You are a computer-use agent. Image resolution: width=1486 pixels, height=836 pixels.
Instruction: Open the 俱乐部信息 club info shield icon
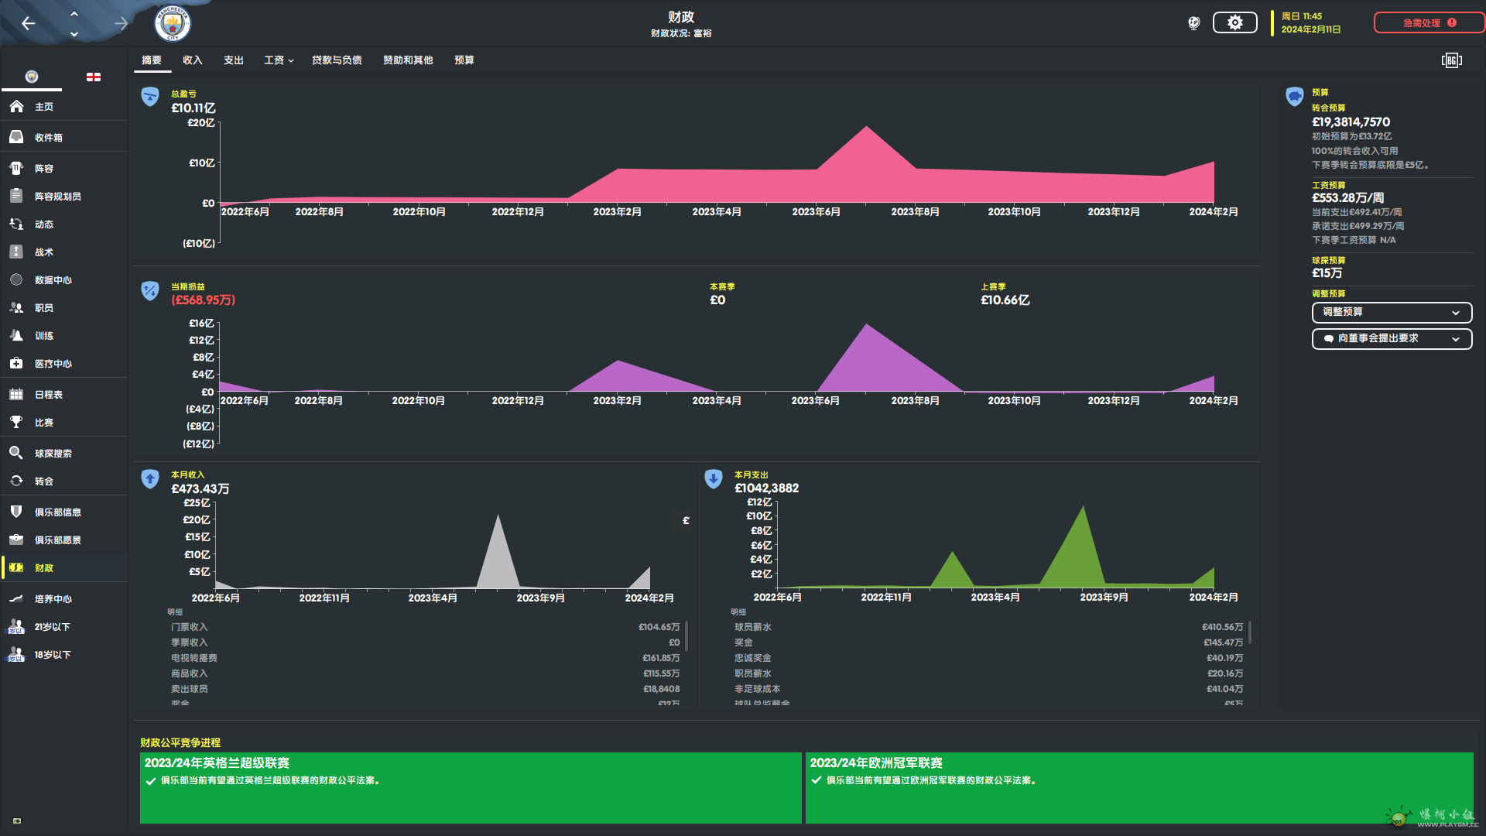pos(16,512)
